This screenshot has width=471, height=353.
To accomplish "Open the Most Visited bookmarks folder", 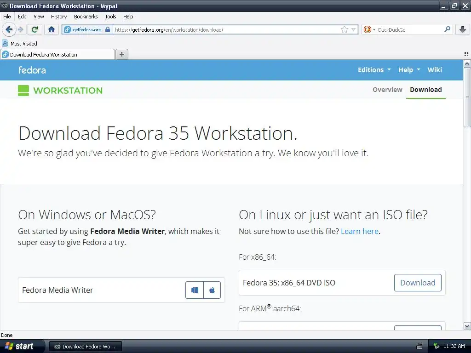I will 20,44.
